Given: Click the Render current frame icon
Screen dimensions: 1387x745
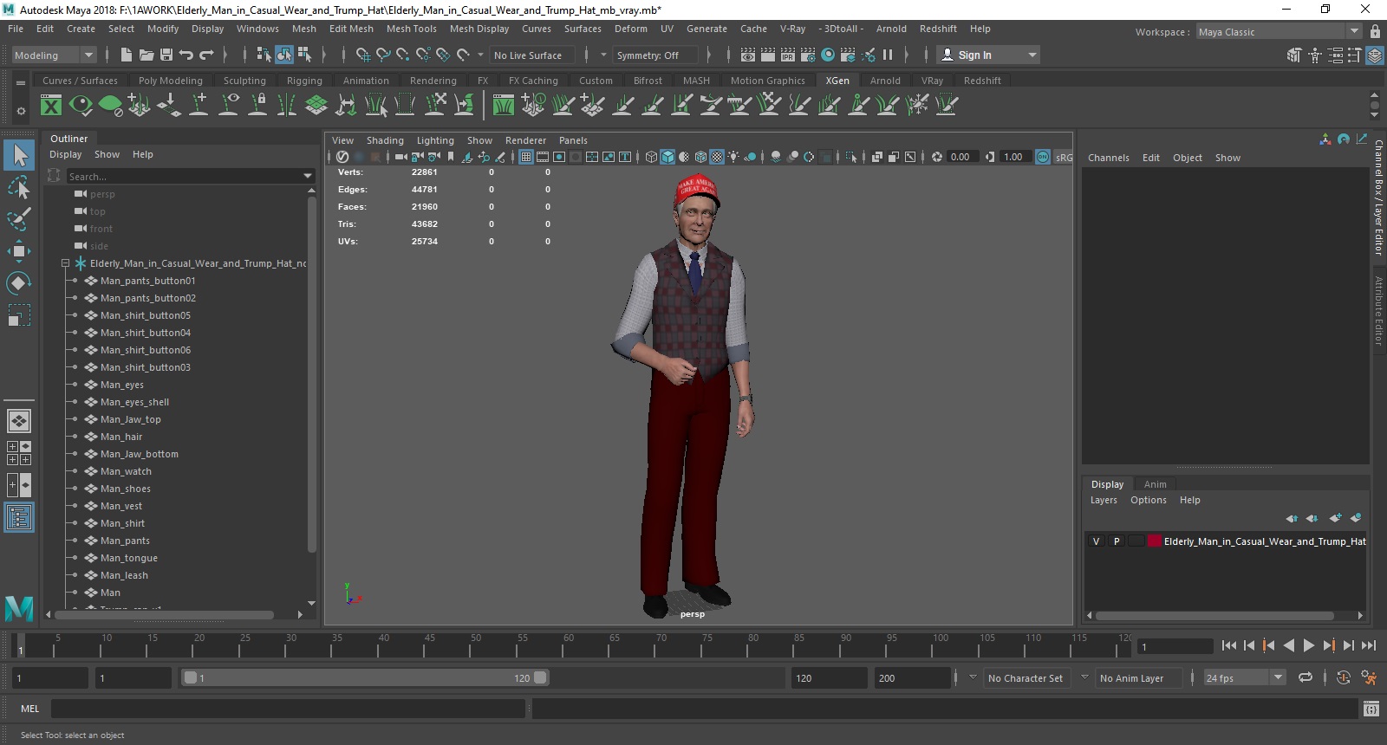Looking at the screenshot, I should 768,55.
